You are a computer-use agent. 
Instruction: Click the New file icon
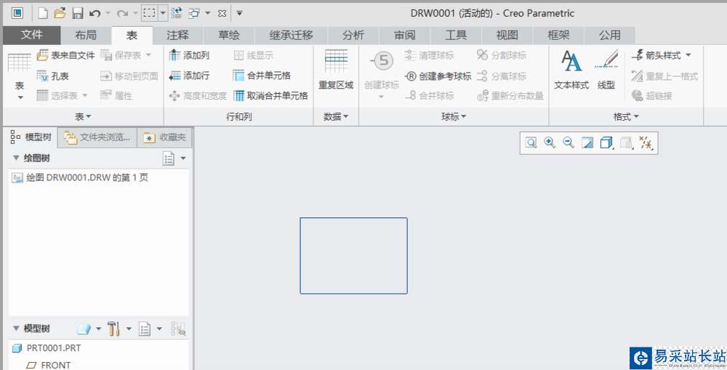tap(43, 13)
